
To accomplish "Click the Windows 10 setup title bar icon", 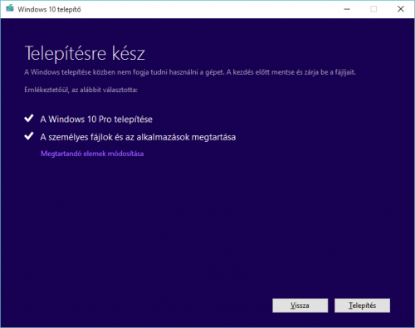I will point(10,8).
